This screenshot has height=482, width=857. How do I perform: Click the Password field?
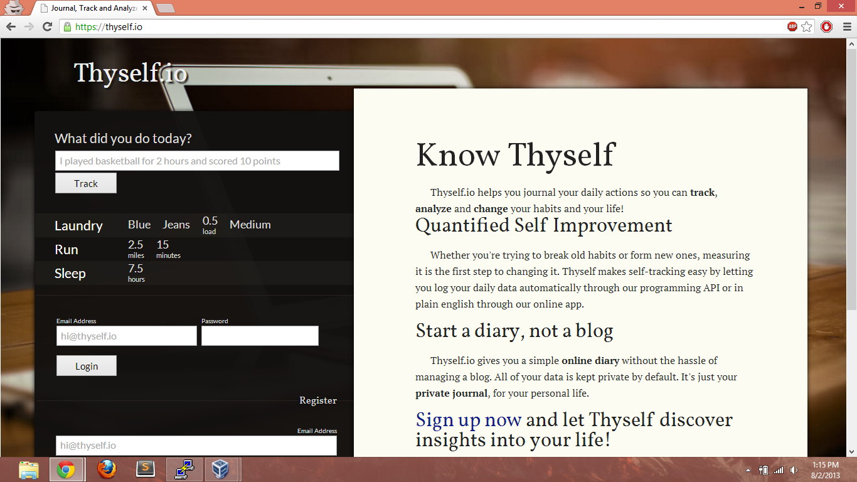point(260,336)
